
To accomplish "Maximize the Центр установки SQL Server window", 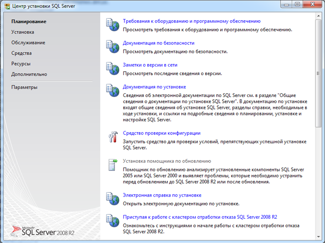I will pyautogui.click(x=297, y=4).
